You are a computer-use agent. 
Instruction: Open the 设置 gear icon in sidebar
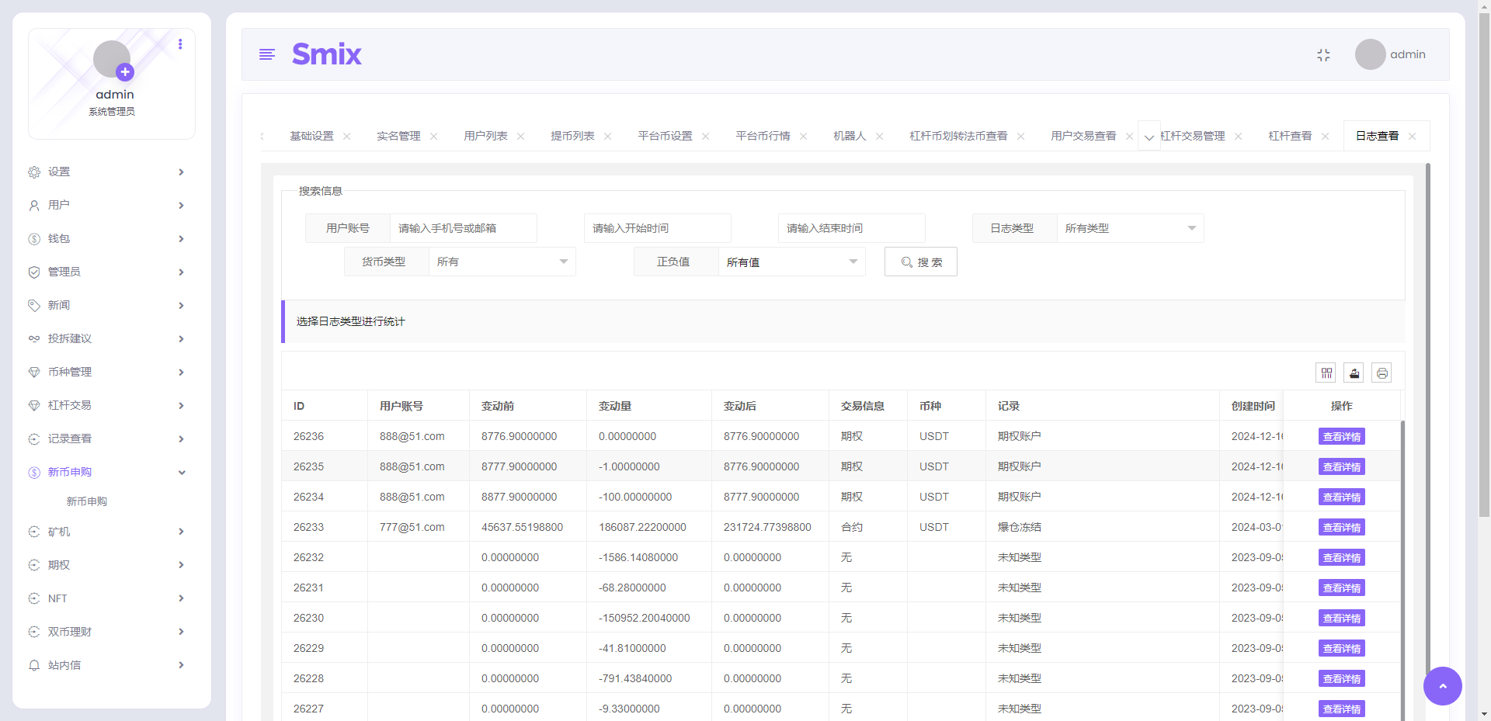[x=33, y=172]
